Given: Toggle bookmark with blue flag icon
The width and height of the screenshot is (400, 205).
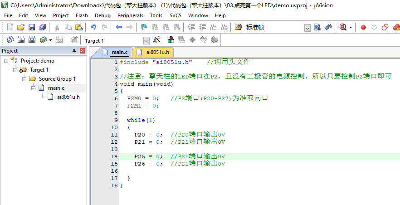Looking at the screenshot, I should pyautogui.click(x=144, y=27).
